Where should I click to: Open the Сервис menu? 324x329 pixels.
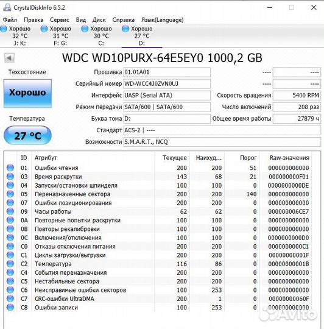pyautogui.click(x=59, y=20)
